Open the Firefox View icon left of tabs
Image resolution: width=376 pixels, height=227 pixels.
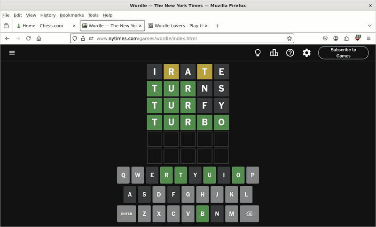click(x=6, y=26)
